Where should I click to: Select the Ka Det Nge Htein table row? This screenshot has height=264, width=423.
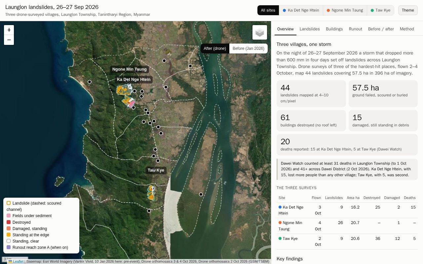tap(347, 210)
